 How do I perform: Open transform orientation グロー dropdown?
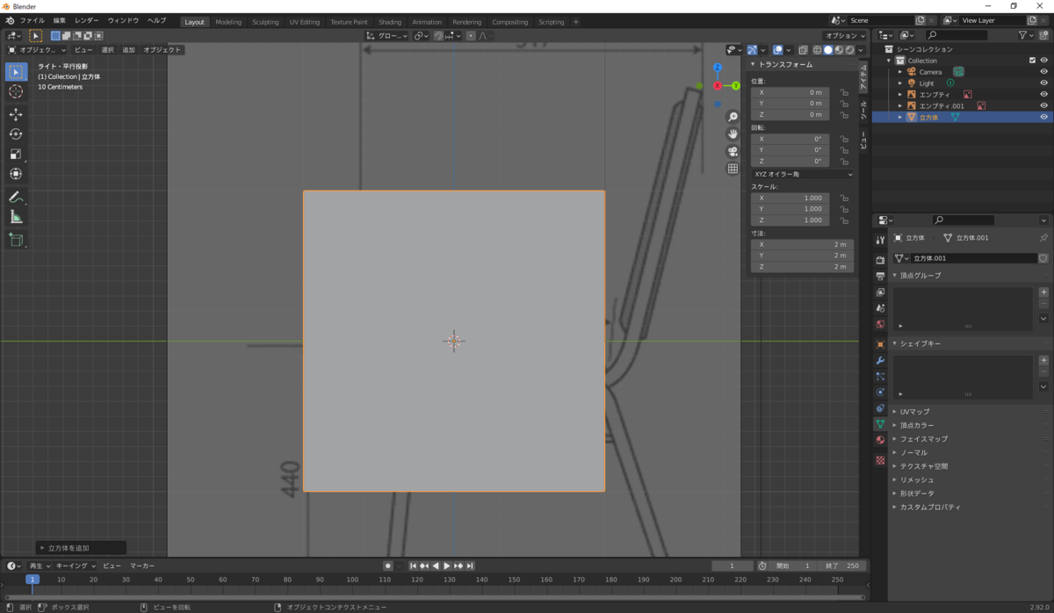point(387,36)
